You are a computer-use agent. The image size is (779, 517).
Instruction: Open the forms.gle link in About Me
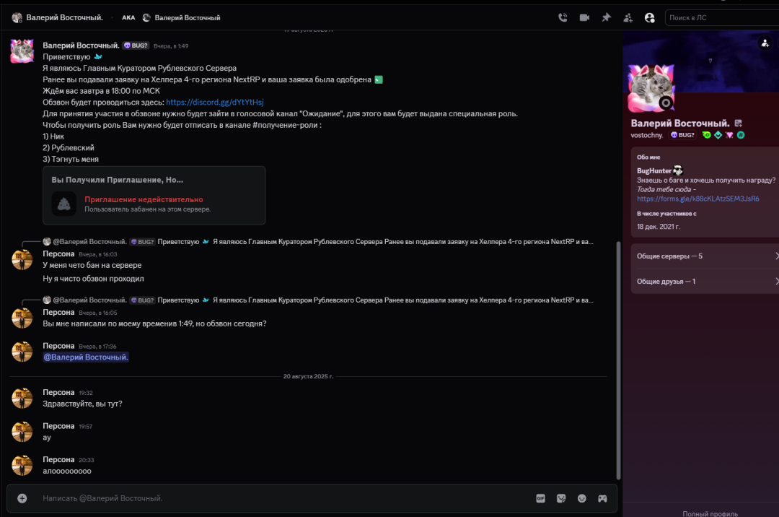698,199
